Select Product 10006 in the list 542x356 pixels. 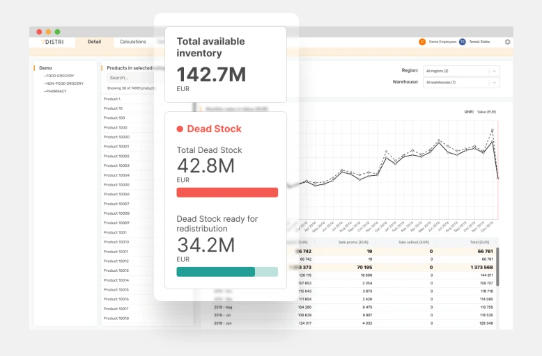[x=116, y=194]
